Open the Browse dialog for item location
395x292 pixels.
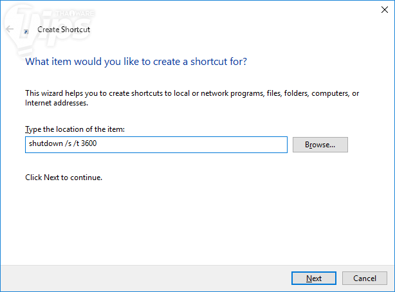(x=320, y=145)
